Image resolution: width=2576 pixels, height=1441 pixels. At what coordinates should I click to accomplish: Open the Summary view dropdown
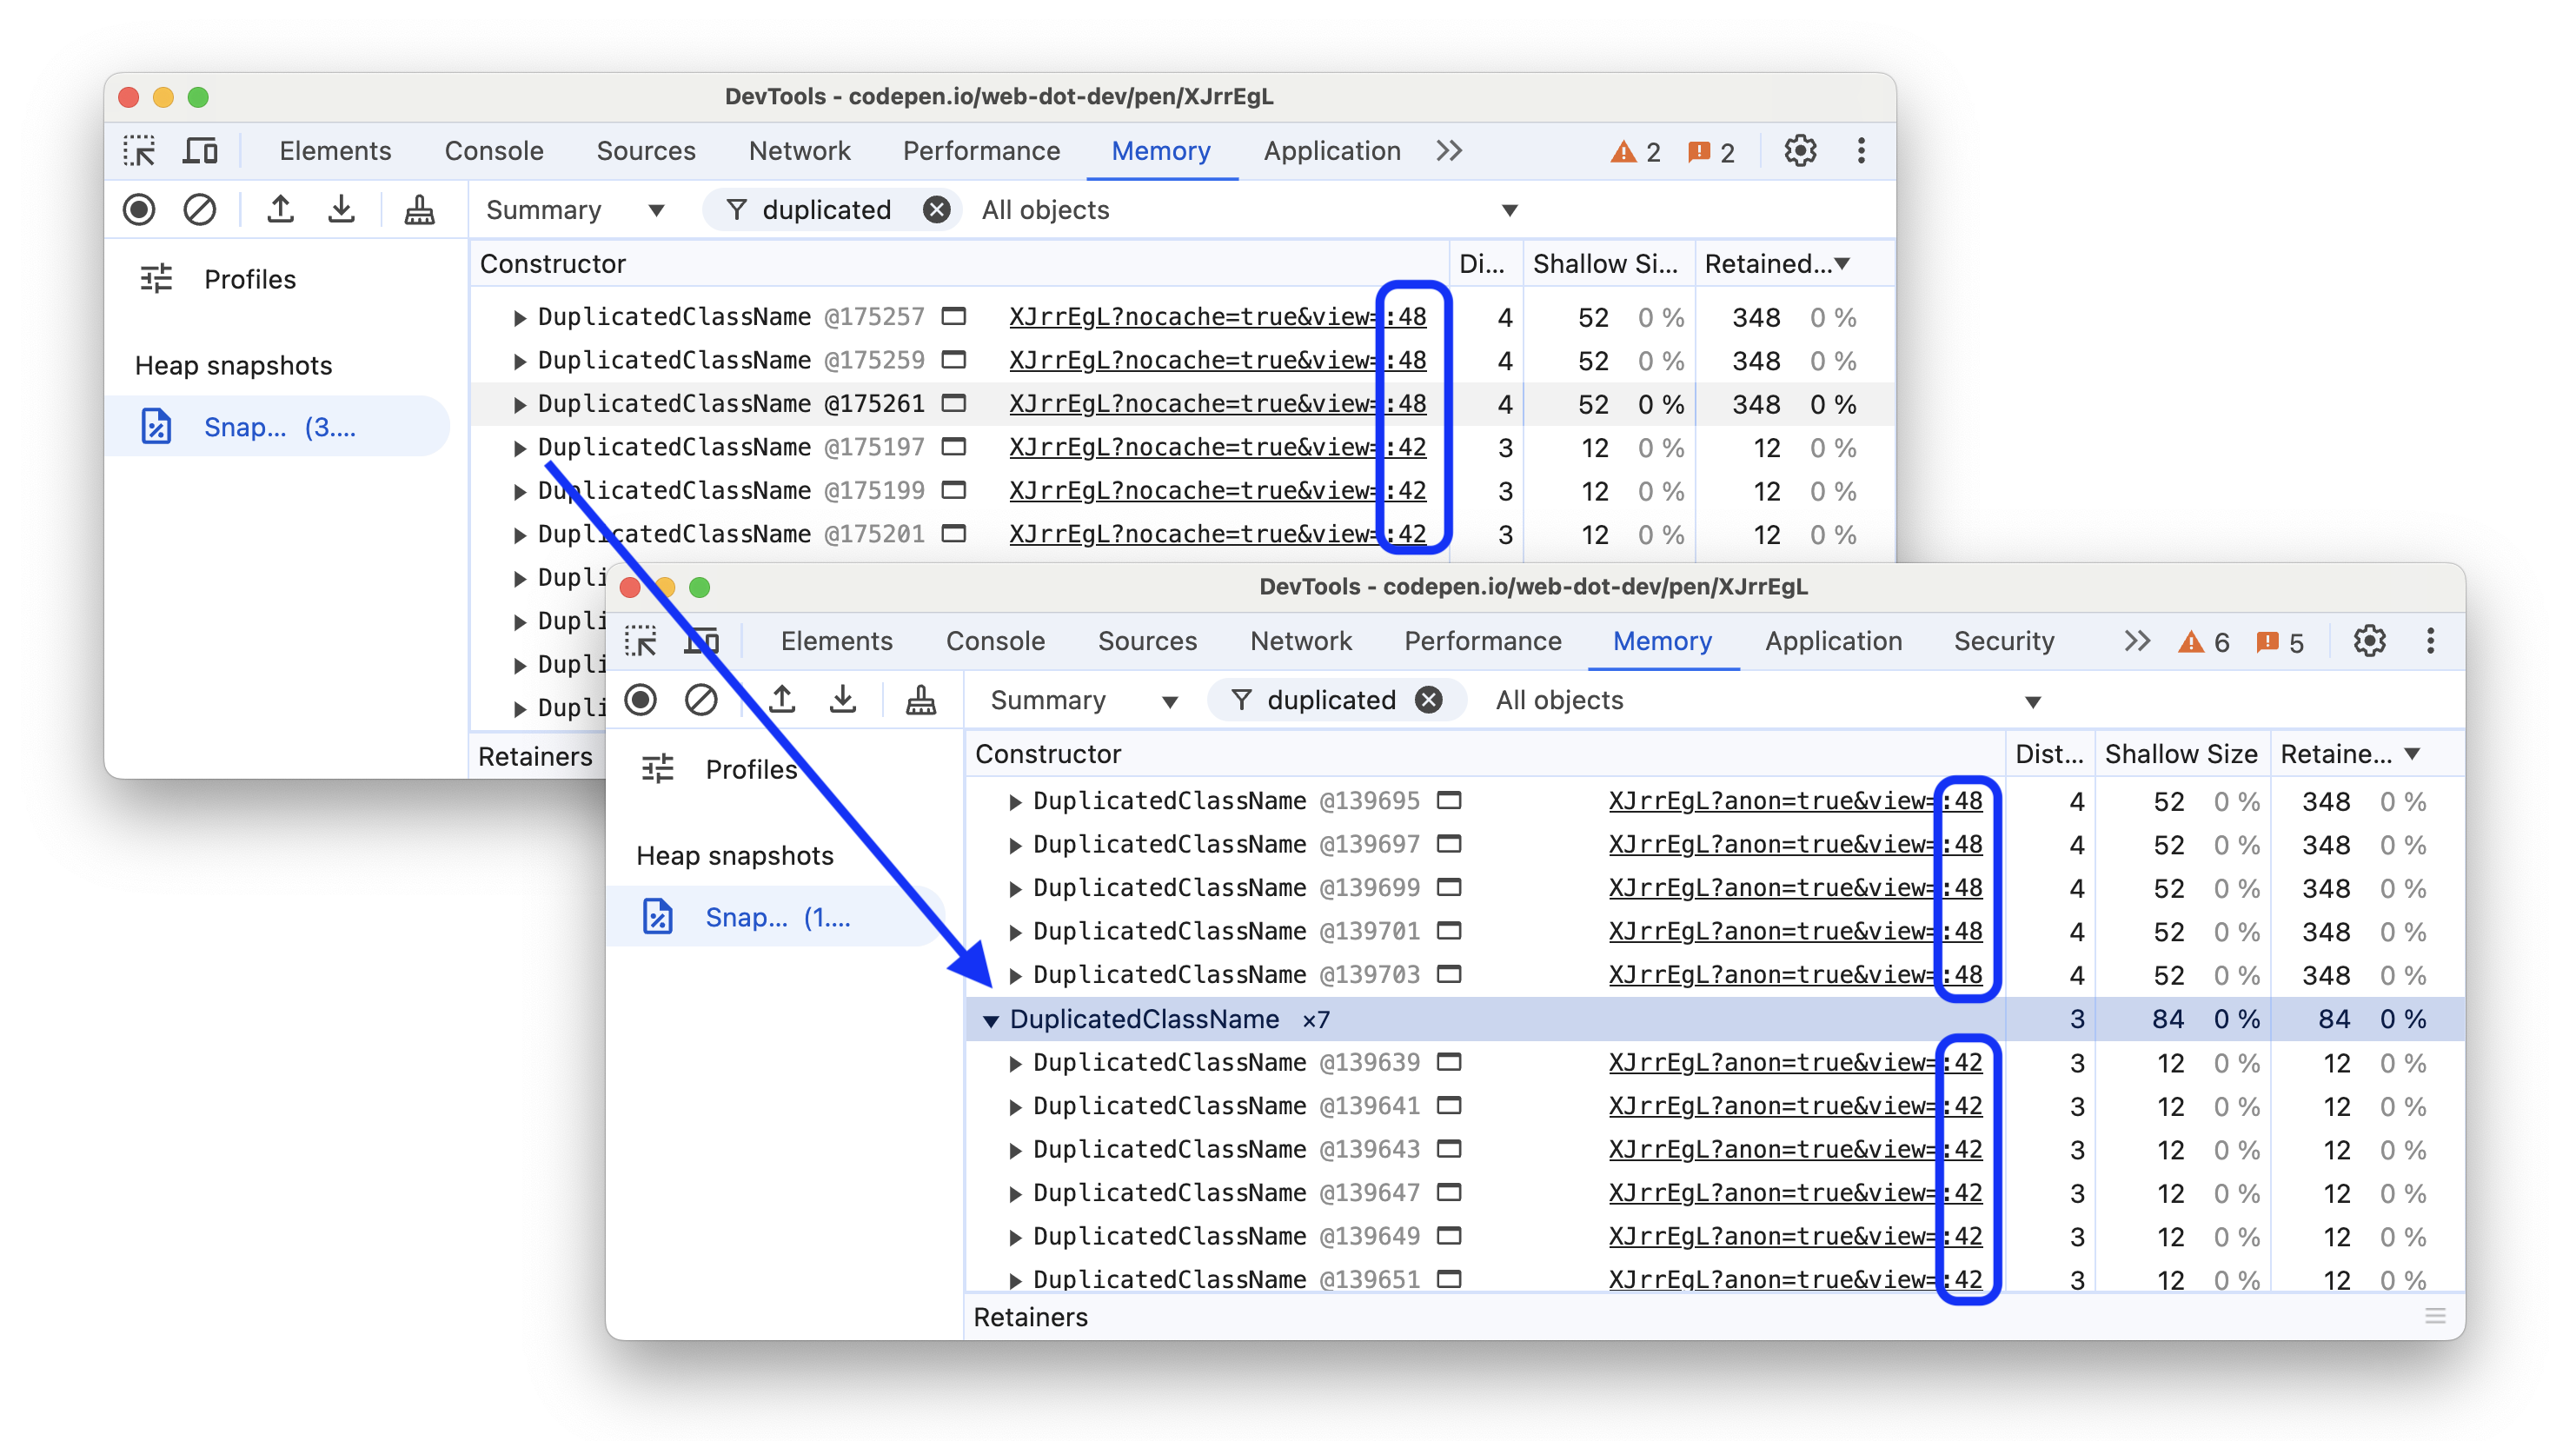pos(1078,700)
